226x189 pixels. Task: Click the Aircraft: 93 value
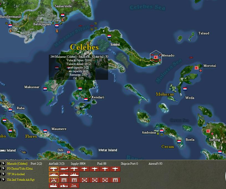click(x=156, y=164)
